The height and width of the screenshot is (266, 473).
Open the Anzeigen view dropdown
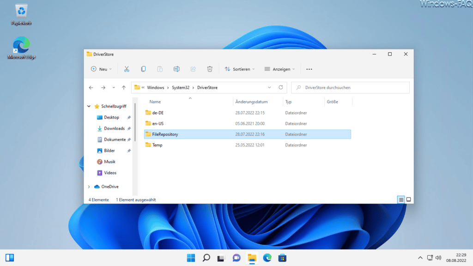(x=279, y=69)
